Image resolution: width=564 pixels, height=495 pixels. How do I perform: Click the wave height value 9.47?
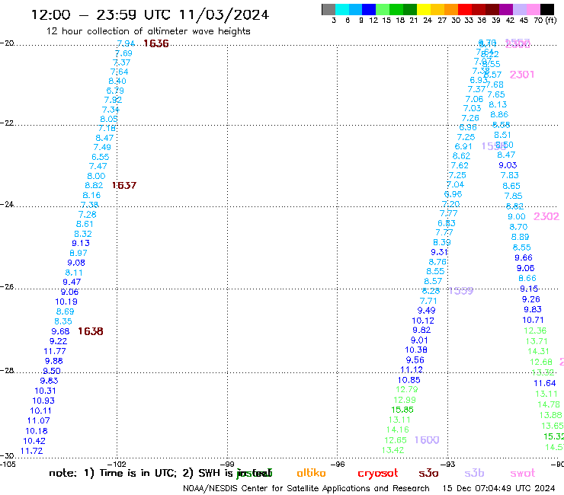(x=72, y=283)
